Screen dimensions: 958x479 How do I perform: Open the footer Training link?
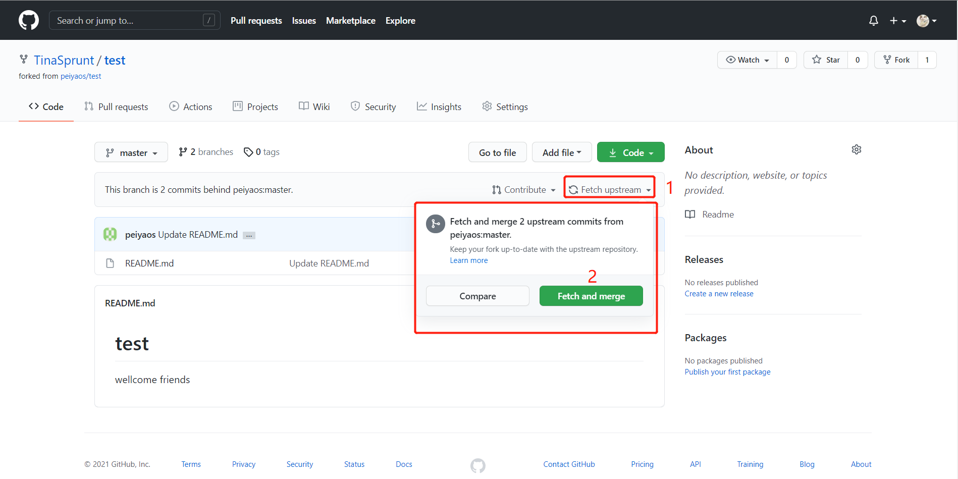750,464
